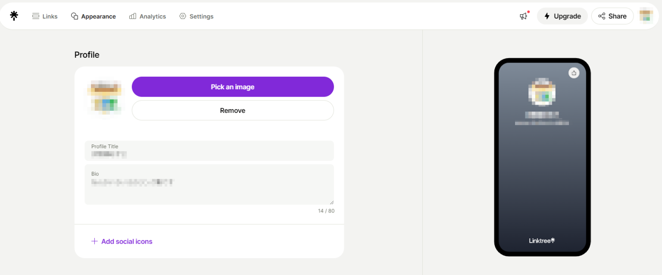Click the share icon on phone preview

(x=574, y=72)
